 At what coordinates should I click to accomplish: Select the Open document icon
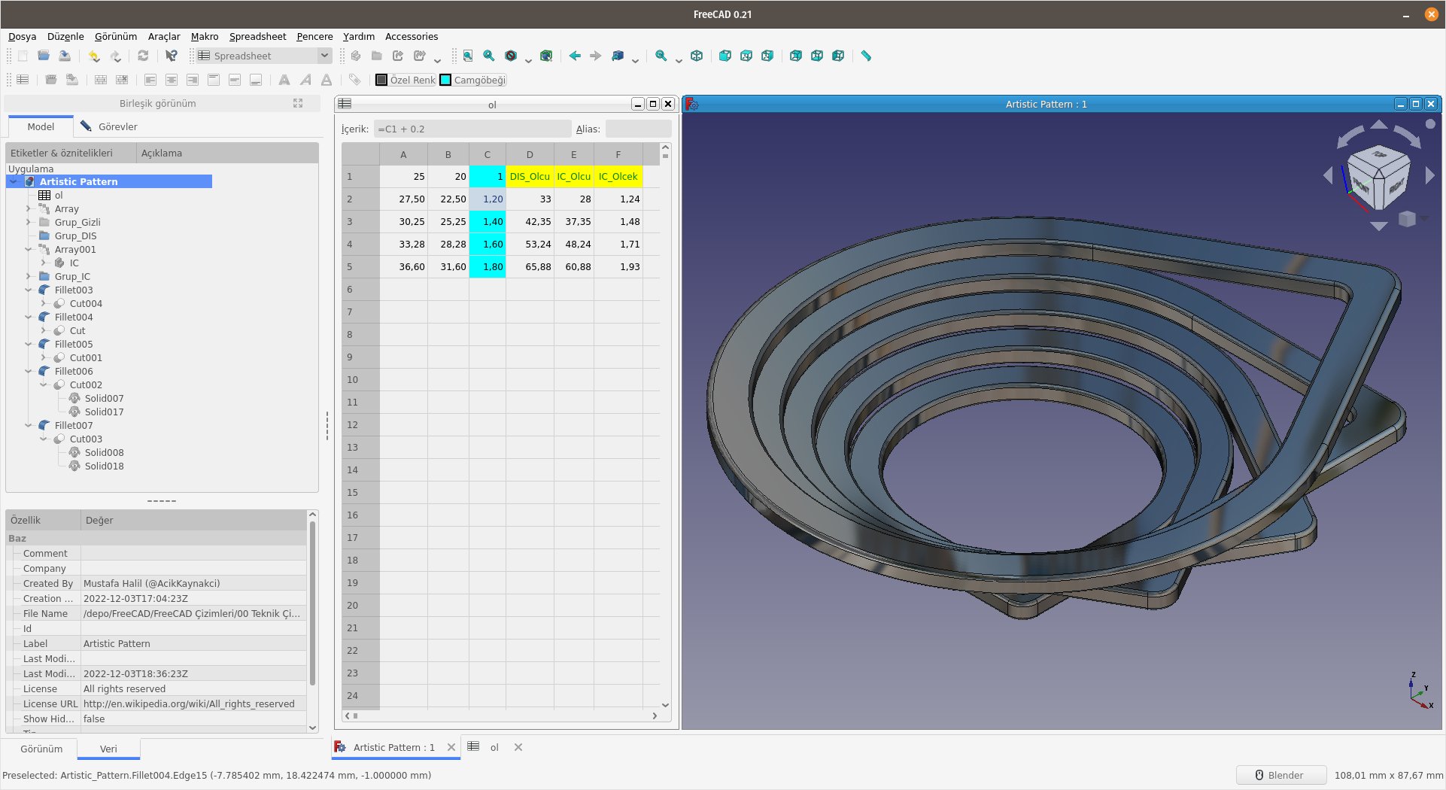click(x=43, y=56)
